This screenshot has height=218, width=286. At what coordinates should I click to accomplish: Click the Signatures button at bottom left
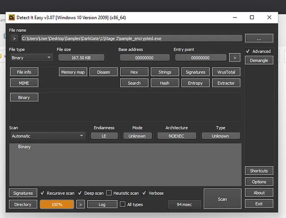[x=23, y=193]
